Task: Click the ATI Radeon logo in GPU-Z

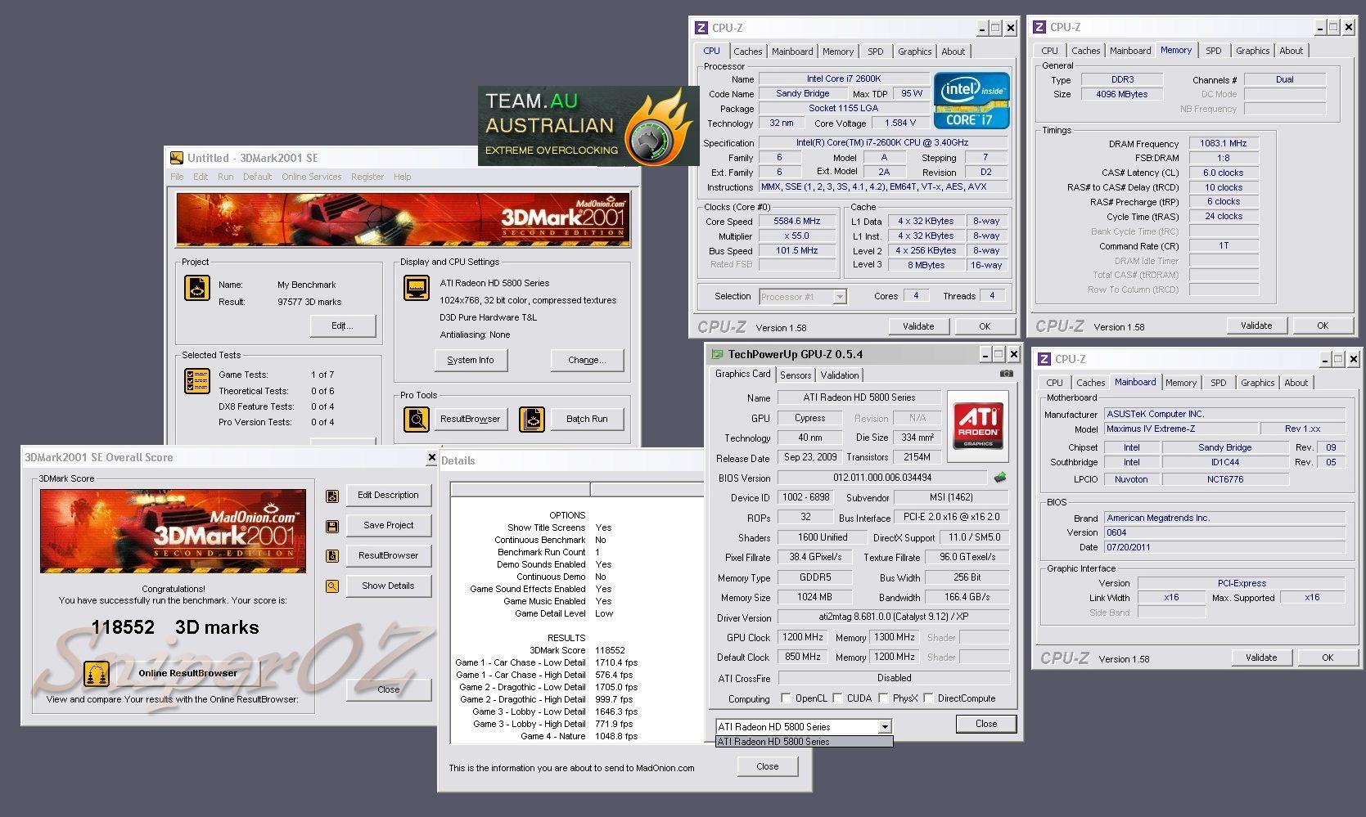Action: pyautogui.click(x=978, y=426)
